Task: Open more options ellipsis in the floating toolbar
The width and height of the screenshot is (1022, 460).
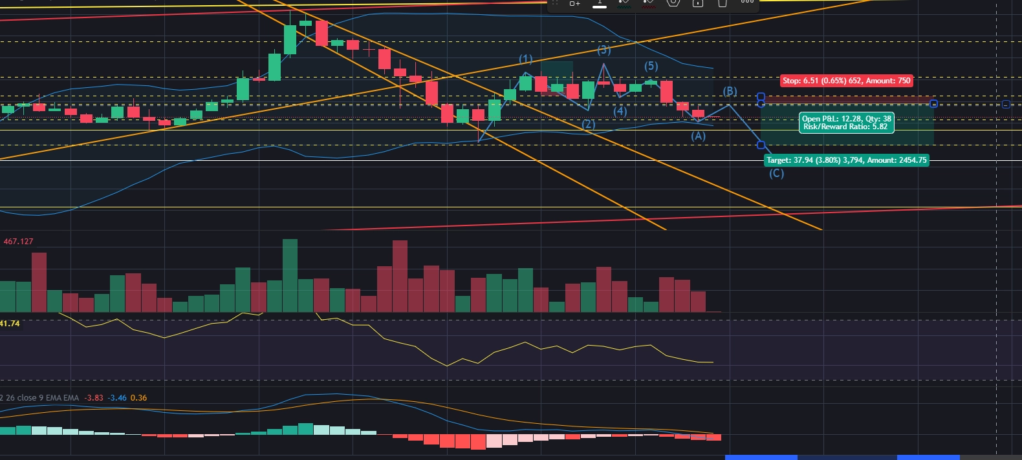Action: coord(747,2)
